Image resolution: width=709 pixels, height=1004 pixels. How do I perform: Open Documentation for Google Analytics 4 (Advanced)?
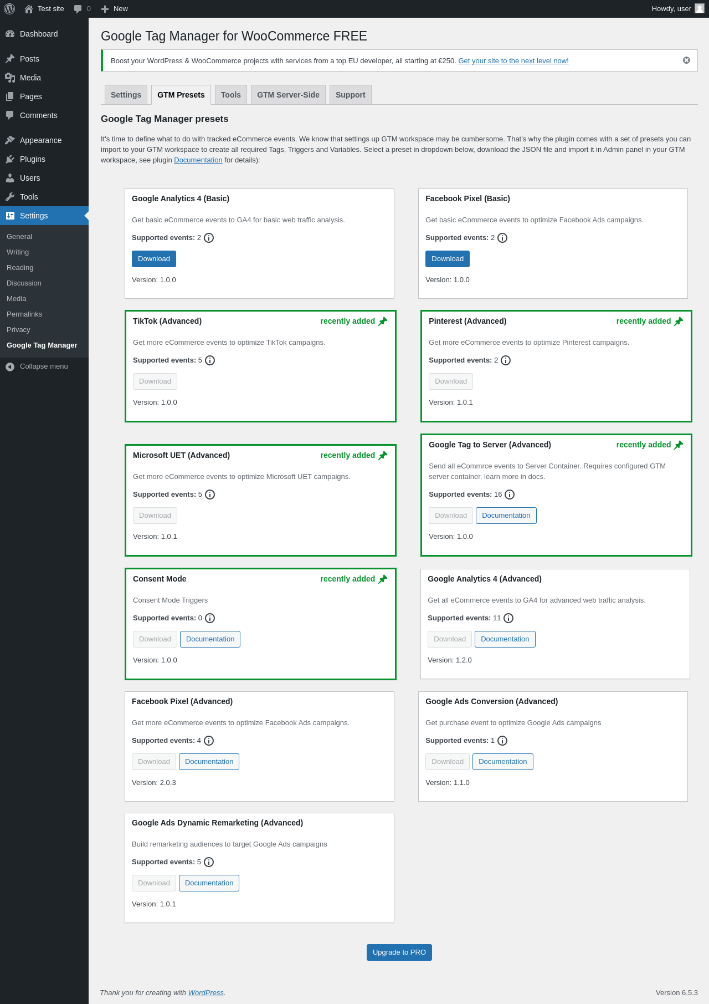pyautogui.click(x=505, y=639)
